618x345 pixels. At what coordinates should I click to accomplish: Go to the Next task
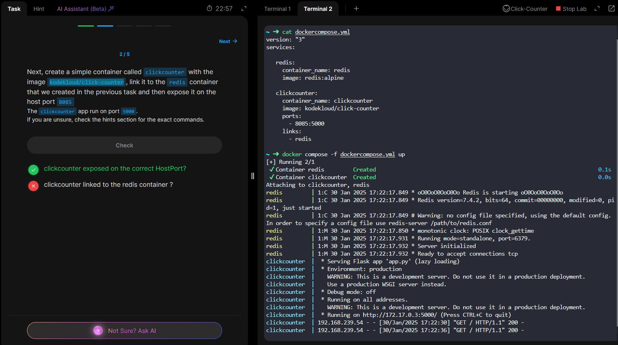(228, 41)
